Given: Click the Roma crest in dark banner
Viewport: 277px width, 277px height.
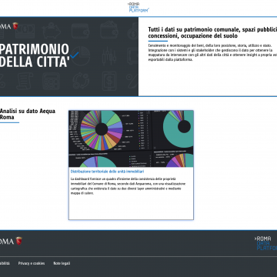Looking at the screenshot, I should coord(9,26).
